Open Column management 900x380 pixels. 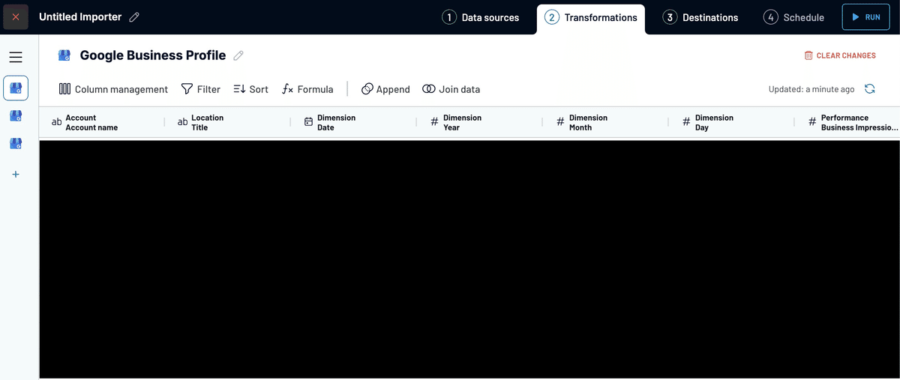point(113,89)
